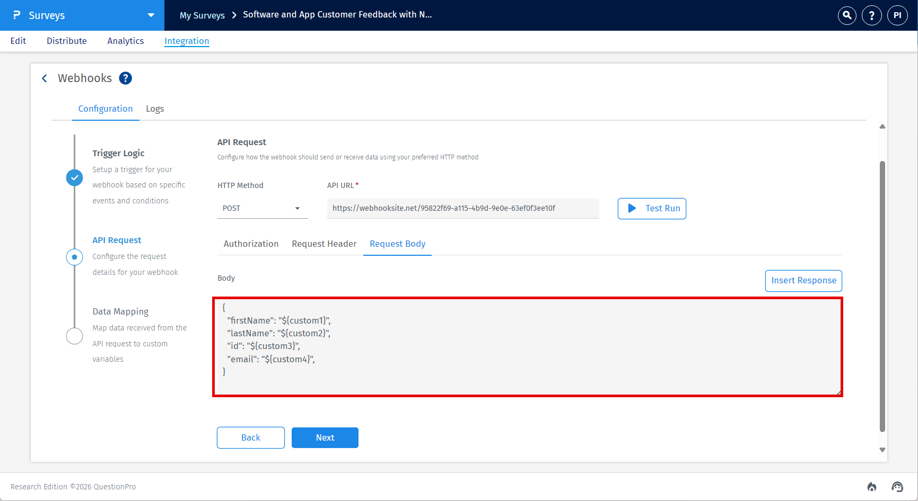
Task: Select the Request Body tab
Action: (398, 244)
